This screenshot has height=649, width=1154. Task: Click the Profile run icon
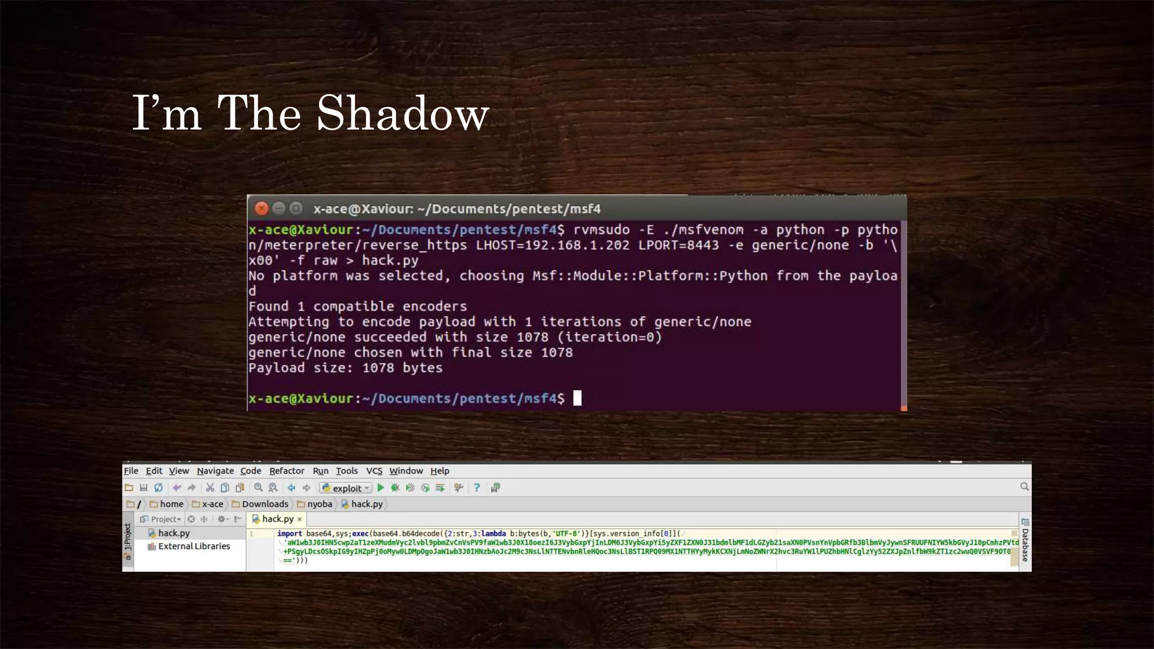[x=425, y=488]
